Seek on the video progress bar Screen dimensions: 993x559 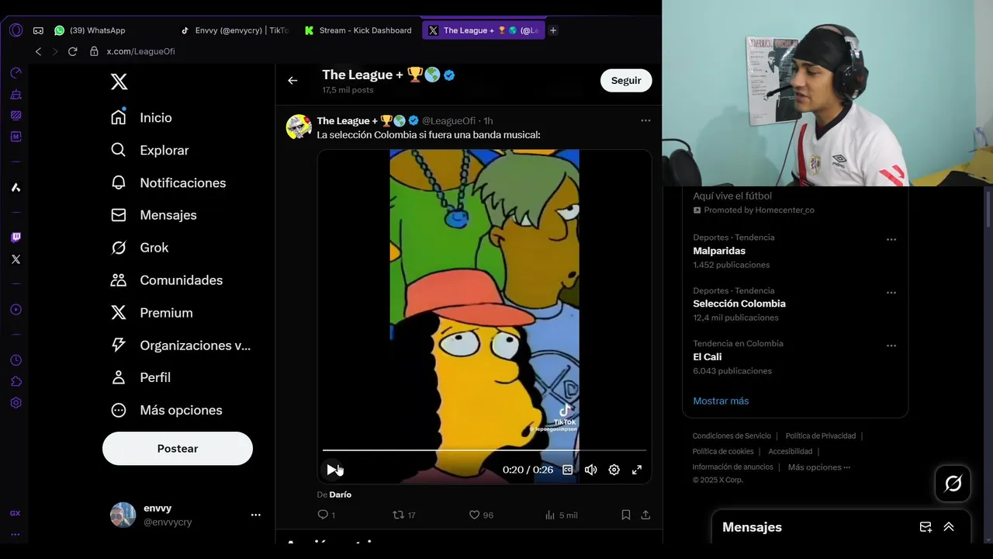point(484,450)
